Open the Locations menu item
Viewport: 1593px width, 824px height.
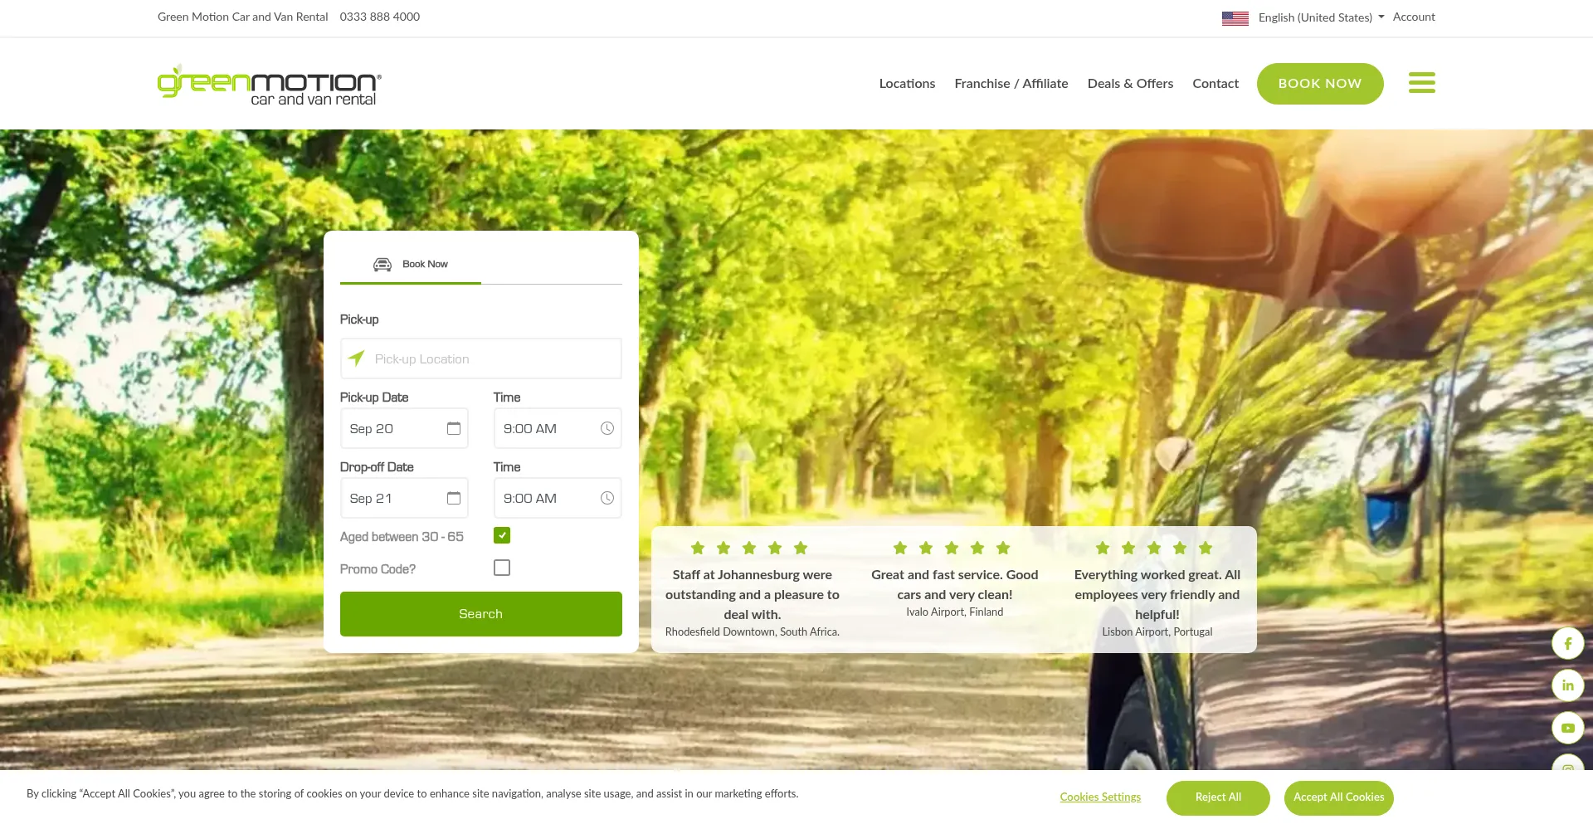point(907,84)
